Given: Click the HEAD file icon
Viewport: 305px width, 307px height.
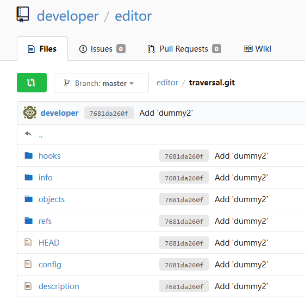Looking at the screenshot, I should coord(28,242).
